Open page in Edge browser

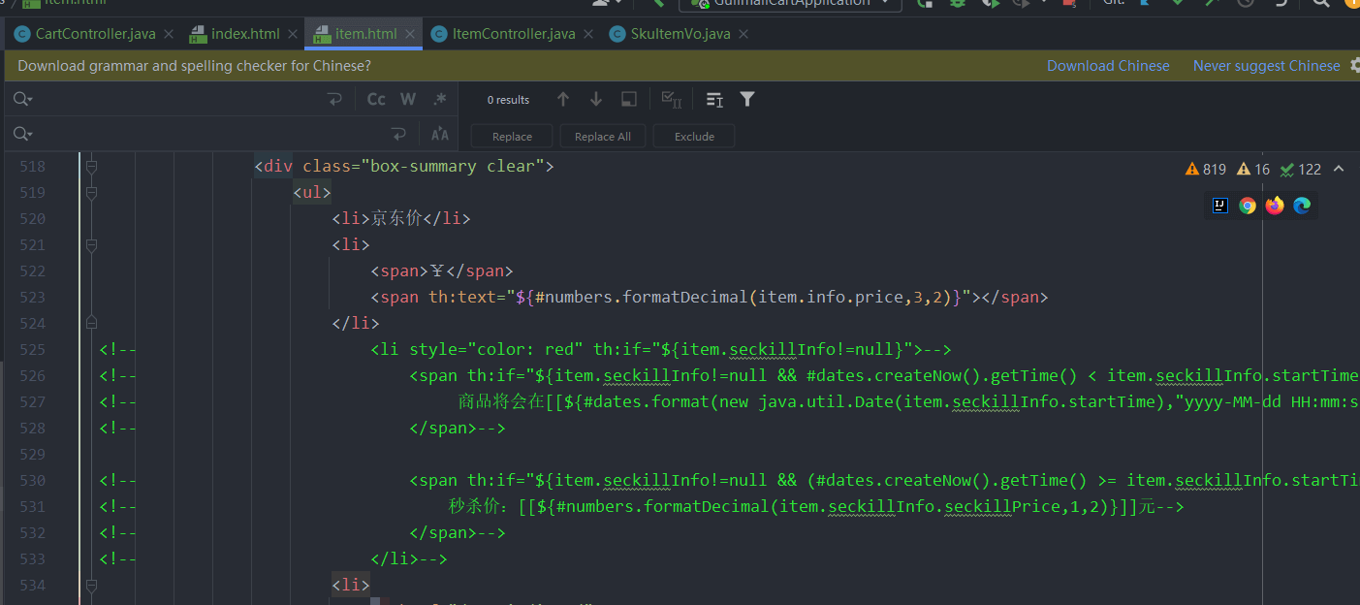click(x=1302, y=206)
